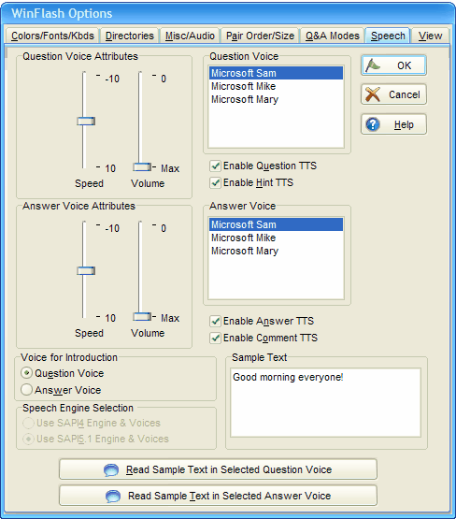The width and height of the screenshot is (456, 519).
Task: Click the blue question mark Help icon
Action: (x=373, y=124)
